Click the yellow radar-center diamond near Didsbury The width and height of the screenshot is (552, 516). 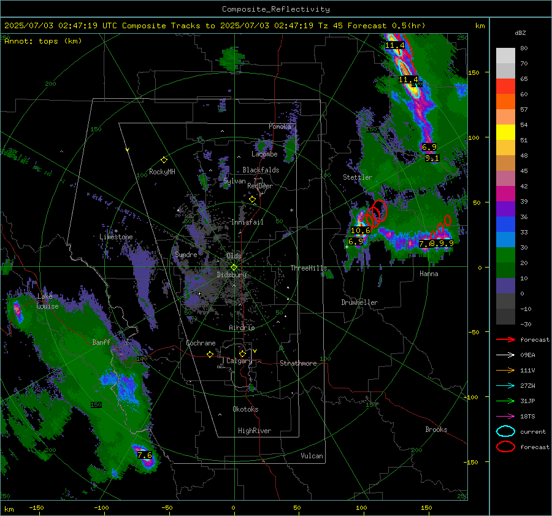coord(234,268)
